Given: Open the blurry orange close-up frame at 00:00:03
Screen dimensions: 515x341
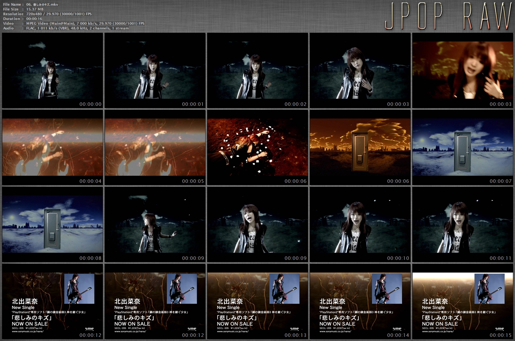Looking at the screenshot, I should tap(463, 70).
